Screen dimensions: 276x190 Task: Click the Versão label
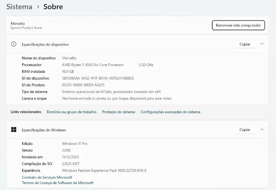click(27, 150)
